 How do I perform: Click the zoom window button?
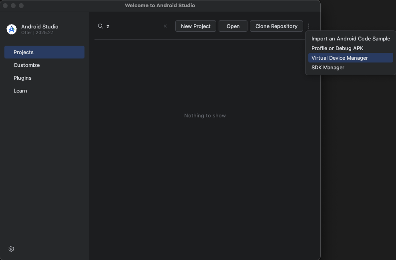(21, 6)
